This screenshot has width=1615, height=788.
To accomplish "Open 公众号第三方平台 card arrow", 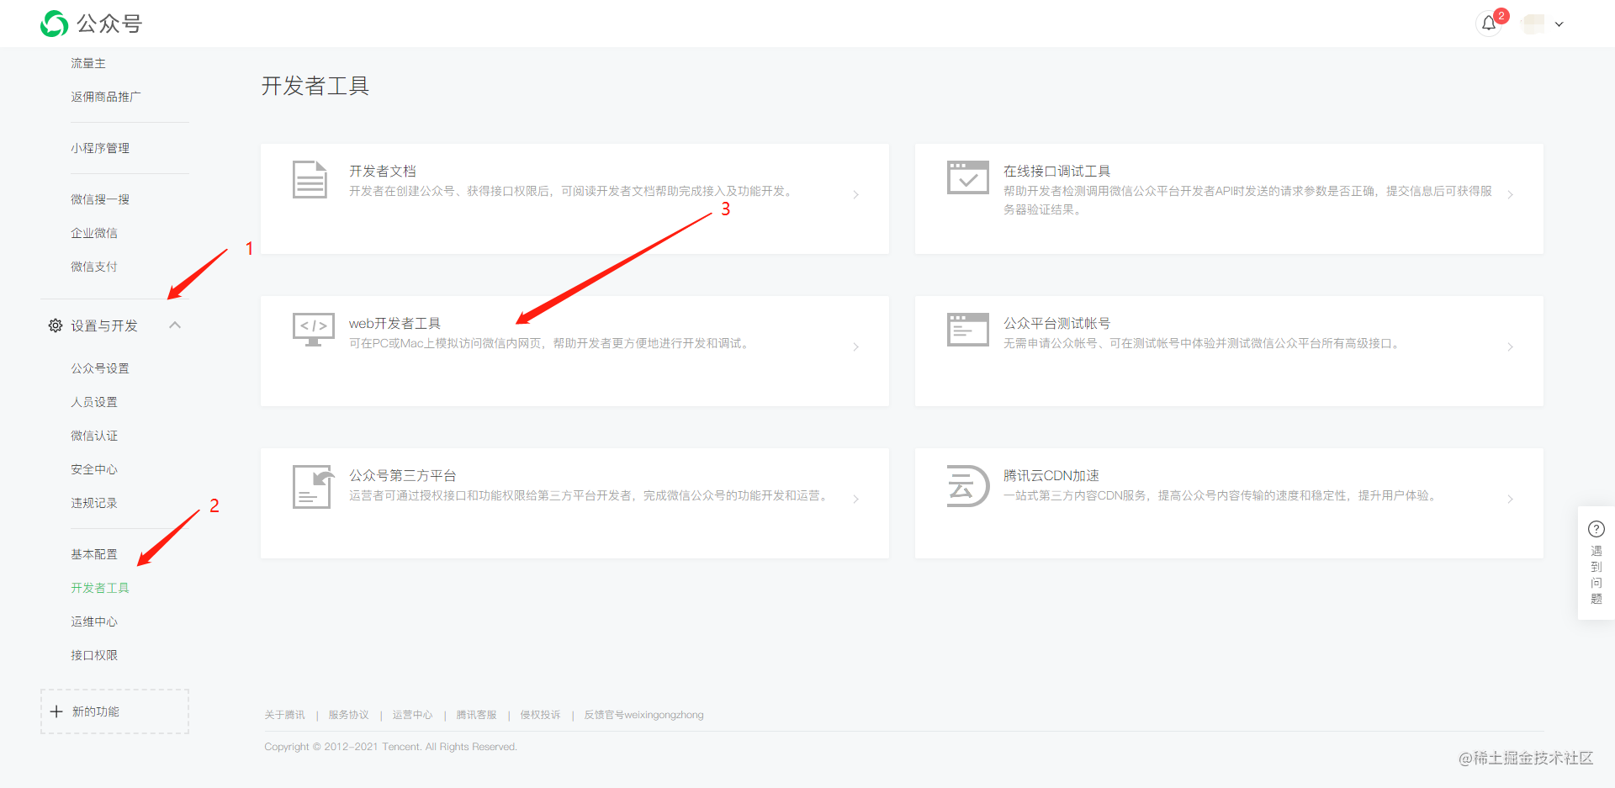I will pyautogui.click(x=855, y=500).
